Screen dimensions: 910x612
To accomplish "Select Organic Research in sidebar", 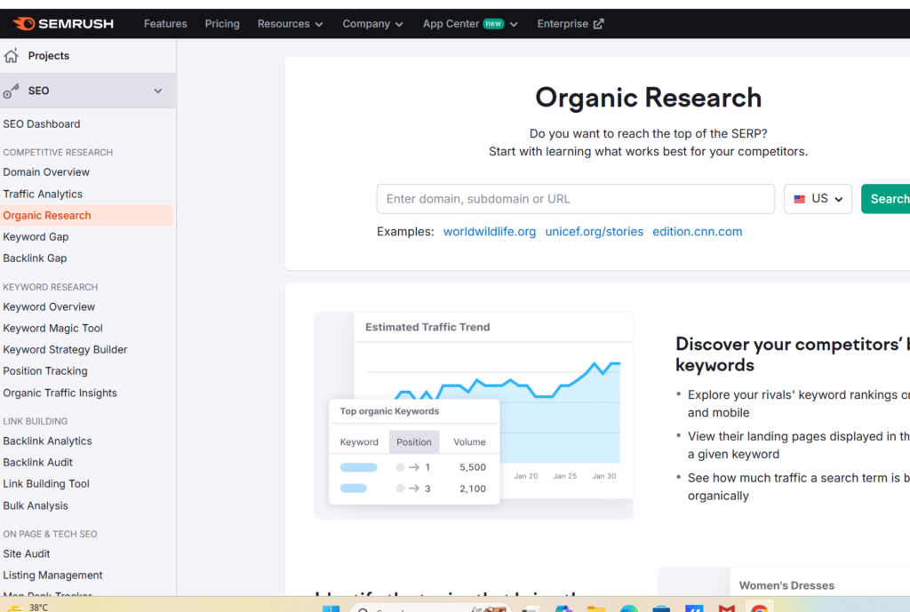I will (86, 215).
